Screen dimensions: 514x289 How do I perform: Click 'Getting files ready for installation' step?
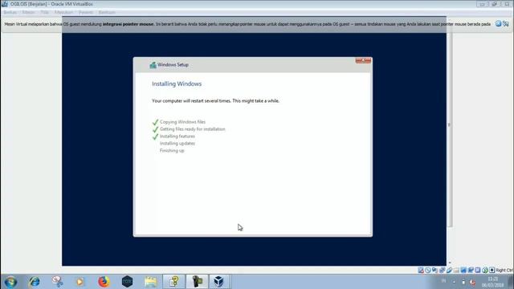click(x=193, y=129)
